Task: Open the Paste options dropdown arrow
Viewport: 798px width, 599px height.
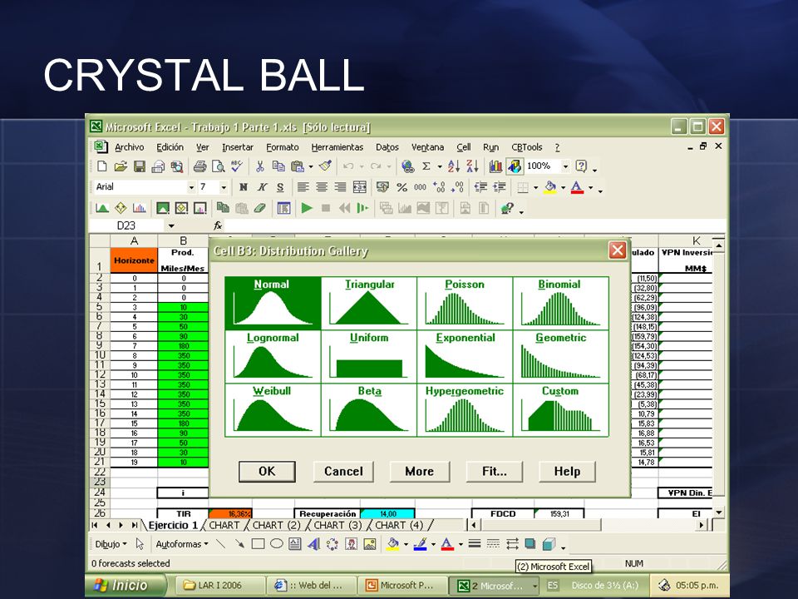Action: 310,166
